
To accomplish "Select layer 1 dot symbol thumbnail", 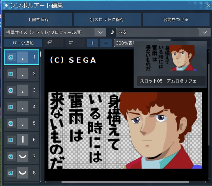I will point(23,57).
